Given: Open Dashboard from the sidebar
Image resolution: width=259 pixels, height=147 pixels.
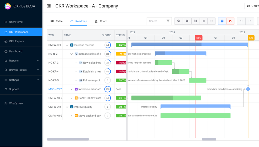Looking at the screenshot, I should pos(16,51).
